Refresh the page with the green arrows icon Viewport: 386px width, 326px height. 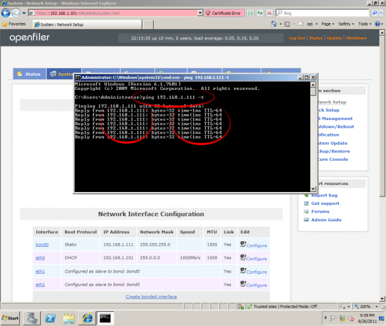click(260, 13)
